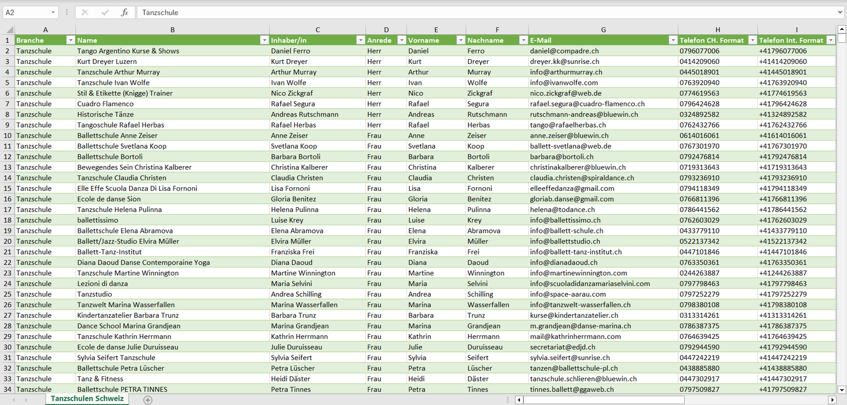
Task: Click the Select All corner triangle
Action: 9,29
